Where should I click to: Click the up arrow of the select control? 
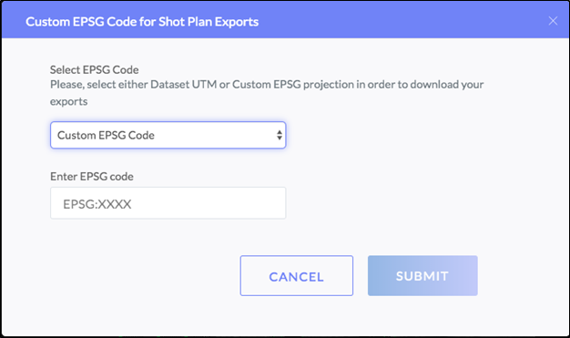[x=280, y=132]
